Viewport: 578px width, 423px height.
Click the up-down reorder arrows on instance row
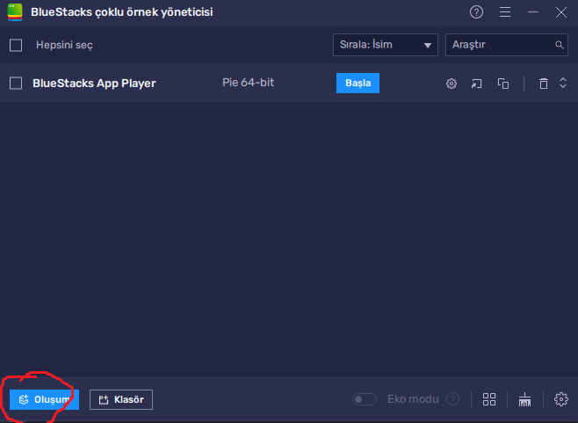pyautogui.click(x=563, y=83)
